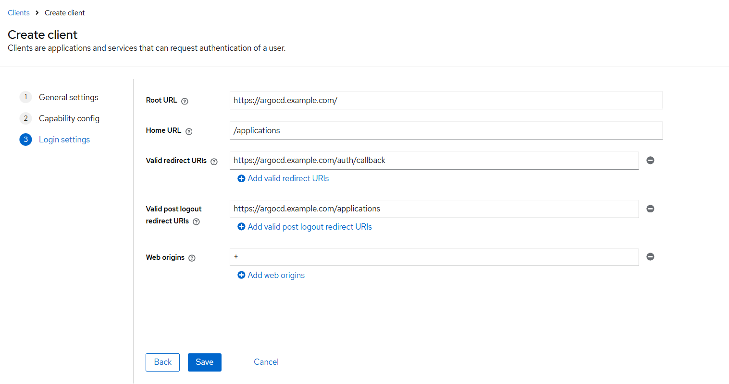Go to General settings step

pyautogui.click(x=68, y=97)
